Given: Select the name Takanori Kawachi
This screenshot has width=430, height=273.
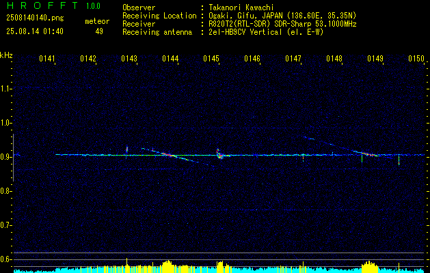Looking at the screenshot, I should coord(241,8).
